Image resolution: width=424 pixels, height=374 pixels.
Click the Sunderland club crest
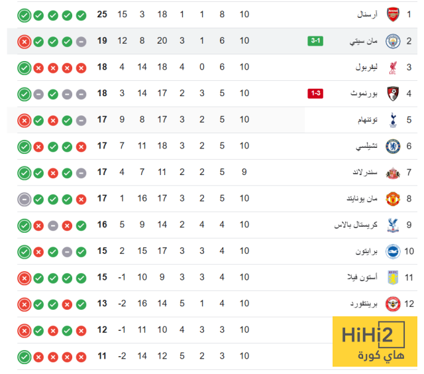pyautogui.click(x=393, y=172)
